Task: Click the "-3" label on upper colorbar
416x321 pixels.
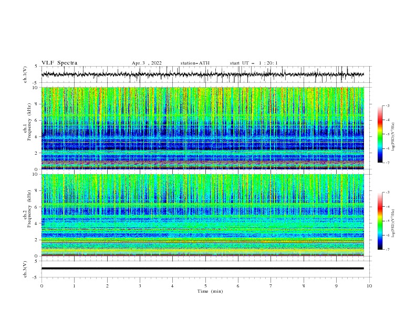Action: pos(388,105)
